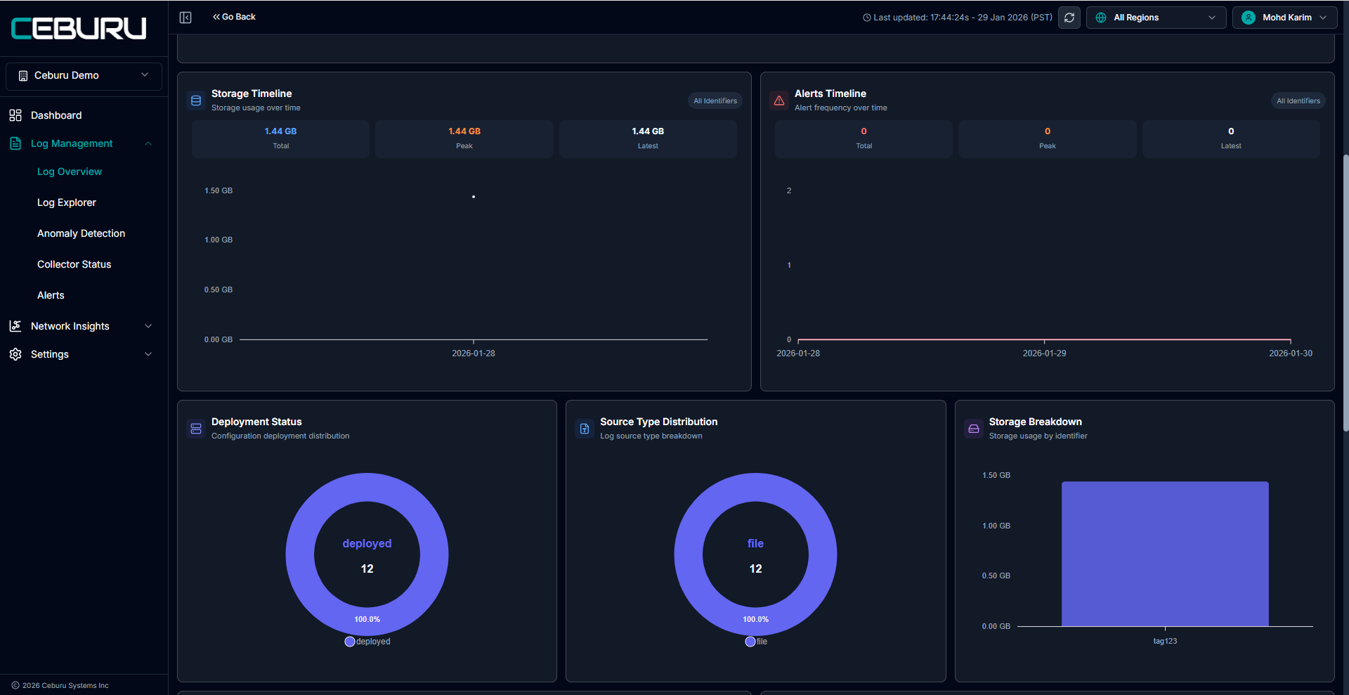Expand the Settings chevron

pos(148,354)
